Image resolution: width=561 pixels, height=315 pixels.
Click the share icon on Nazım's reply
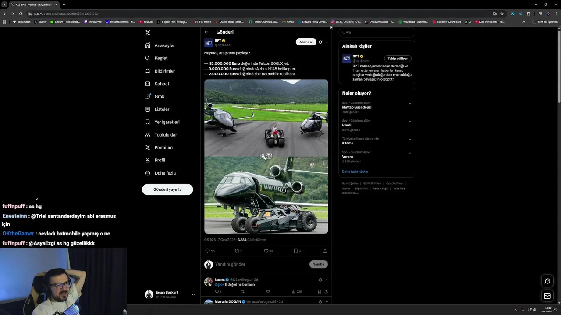pos(326,292)
